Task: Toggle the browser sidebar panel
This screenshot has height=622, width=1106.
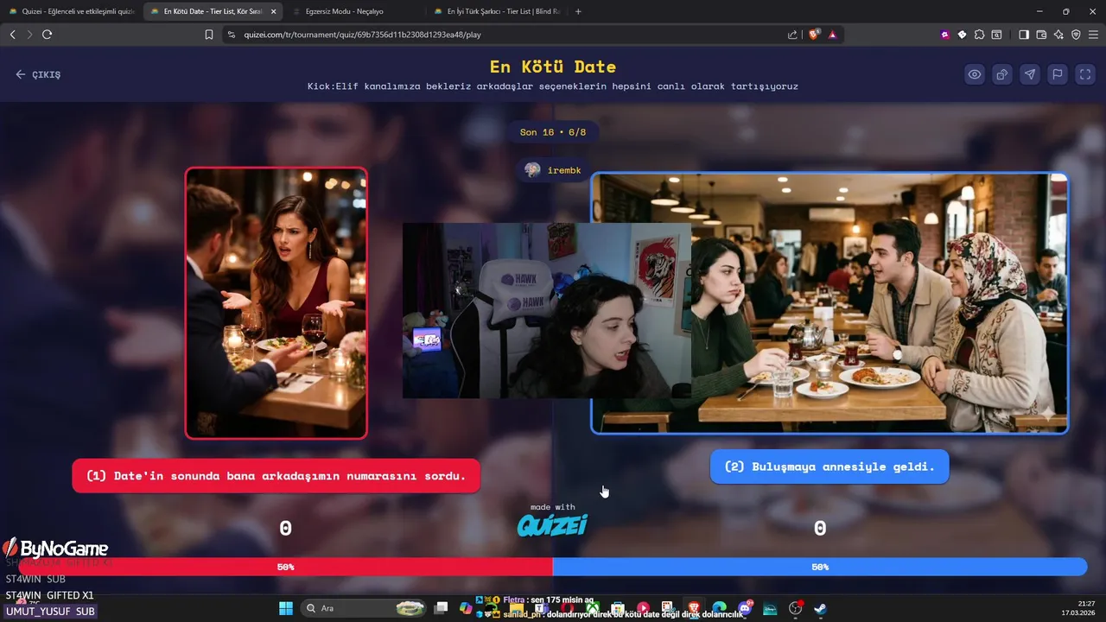Action: point(1024,35)
